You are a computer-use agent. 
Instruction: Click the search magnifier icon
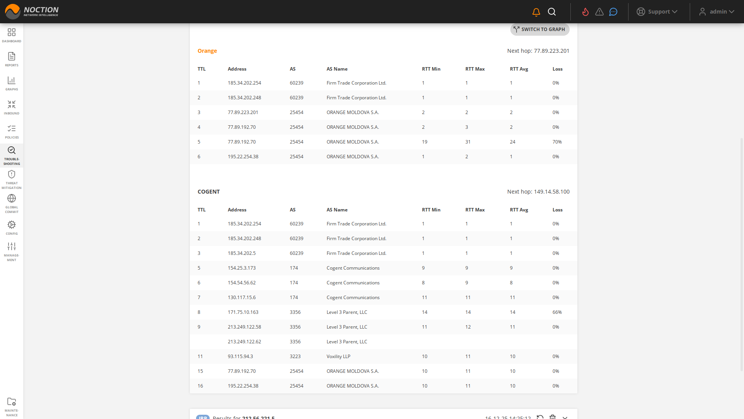(x=552, y=12)
